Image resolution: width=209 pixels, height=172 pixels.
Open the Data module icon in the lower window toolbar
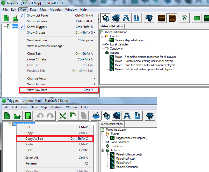tap(117, 115)
